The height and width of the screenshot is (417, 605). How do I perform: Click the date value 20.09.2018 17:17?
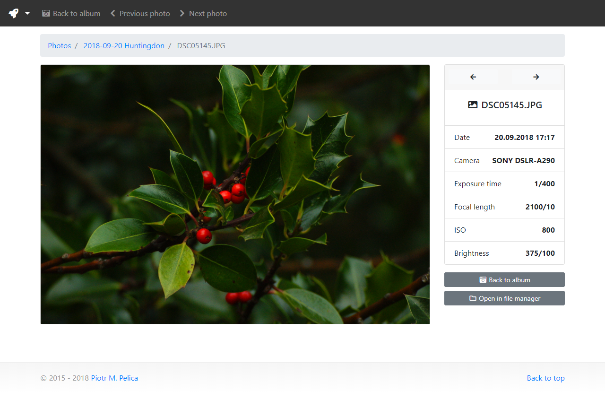(524, 138)
